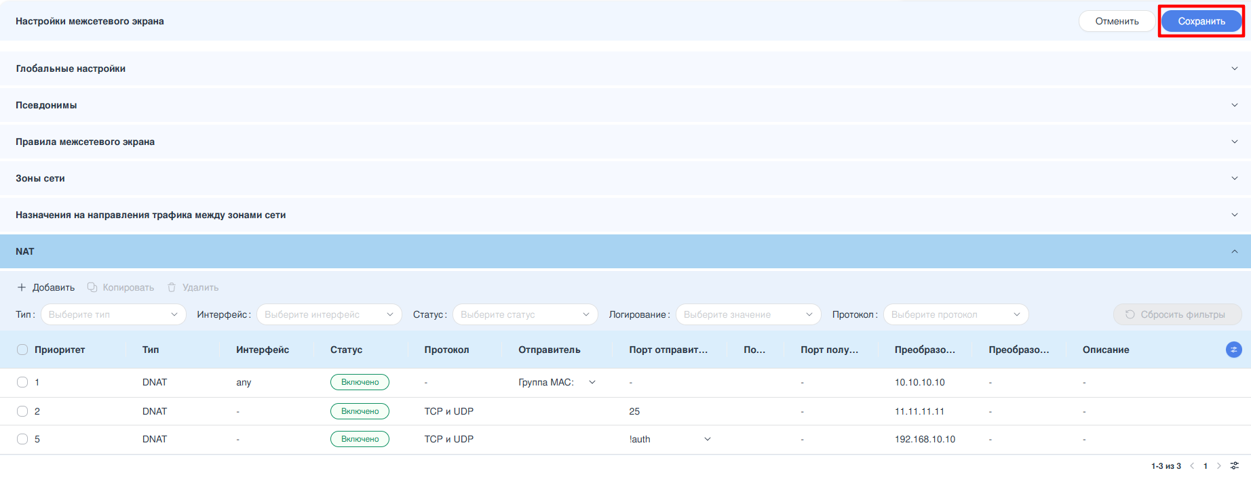Click Включено status badge in priority 5 row
The image size is (1251, 481).
click(x=360, y=439)
